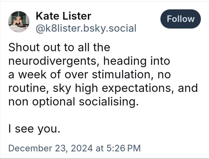Click the phrase "sky high" in the post
The height and width of the screenshot is (159, 209).
tap(75, 88)
